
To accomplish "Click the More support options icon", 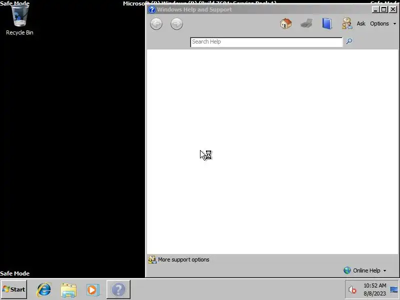I will (152, 259).
